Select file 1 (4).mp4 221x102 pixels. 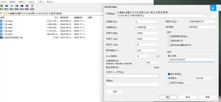pyautogui.click(x=8, y=31)
